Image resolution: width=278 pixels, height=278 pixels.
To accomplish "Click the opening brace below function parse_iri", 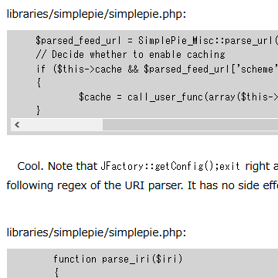I will tap(56, 273).
